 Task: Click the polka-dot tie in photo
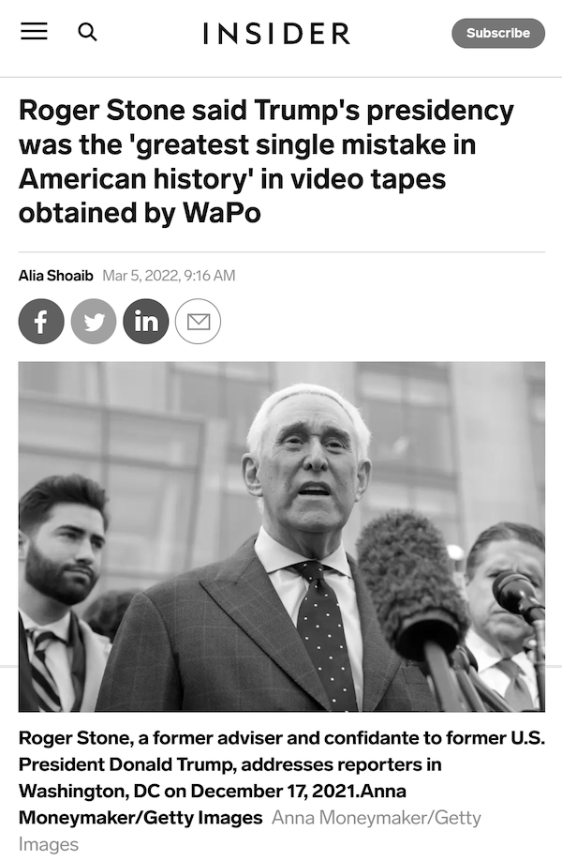[x=323, y=631]
